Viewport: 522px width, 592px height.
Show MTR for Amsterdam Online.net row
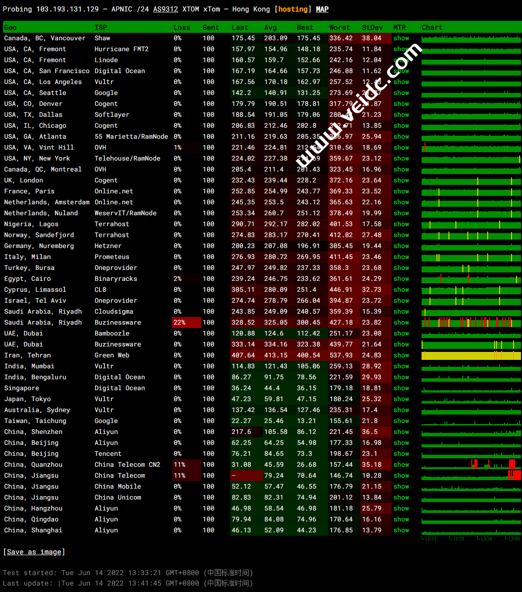pyautogui.click(x=401, y=202)
